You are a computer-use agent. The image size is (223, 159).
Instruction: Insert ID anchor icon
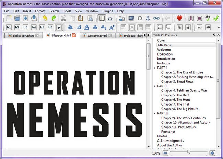148,18
